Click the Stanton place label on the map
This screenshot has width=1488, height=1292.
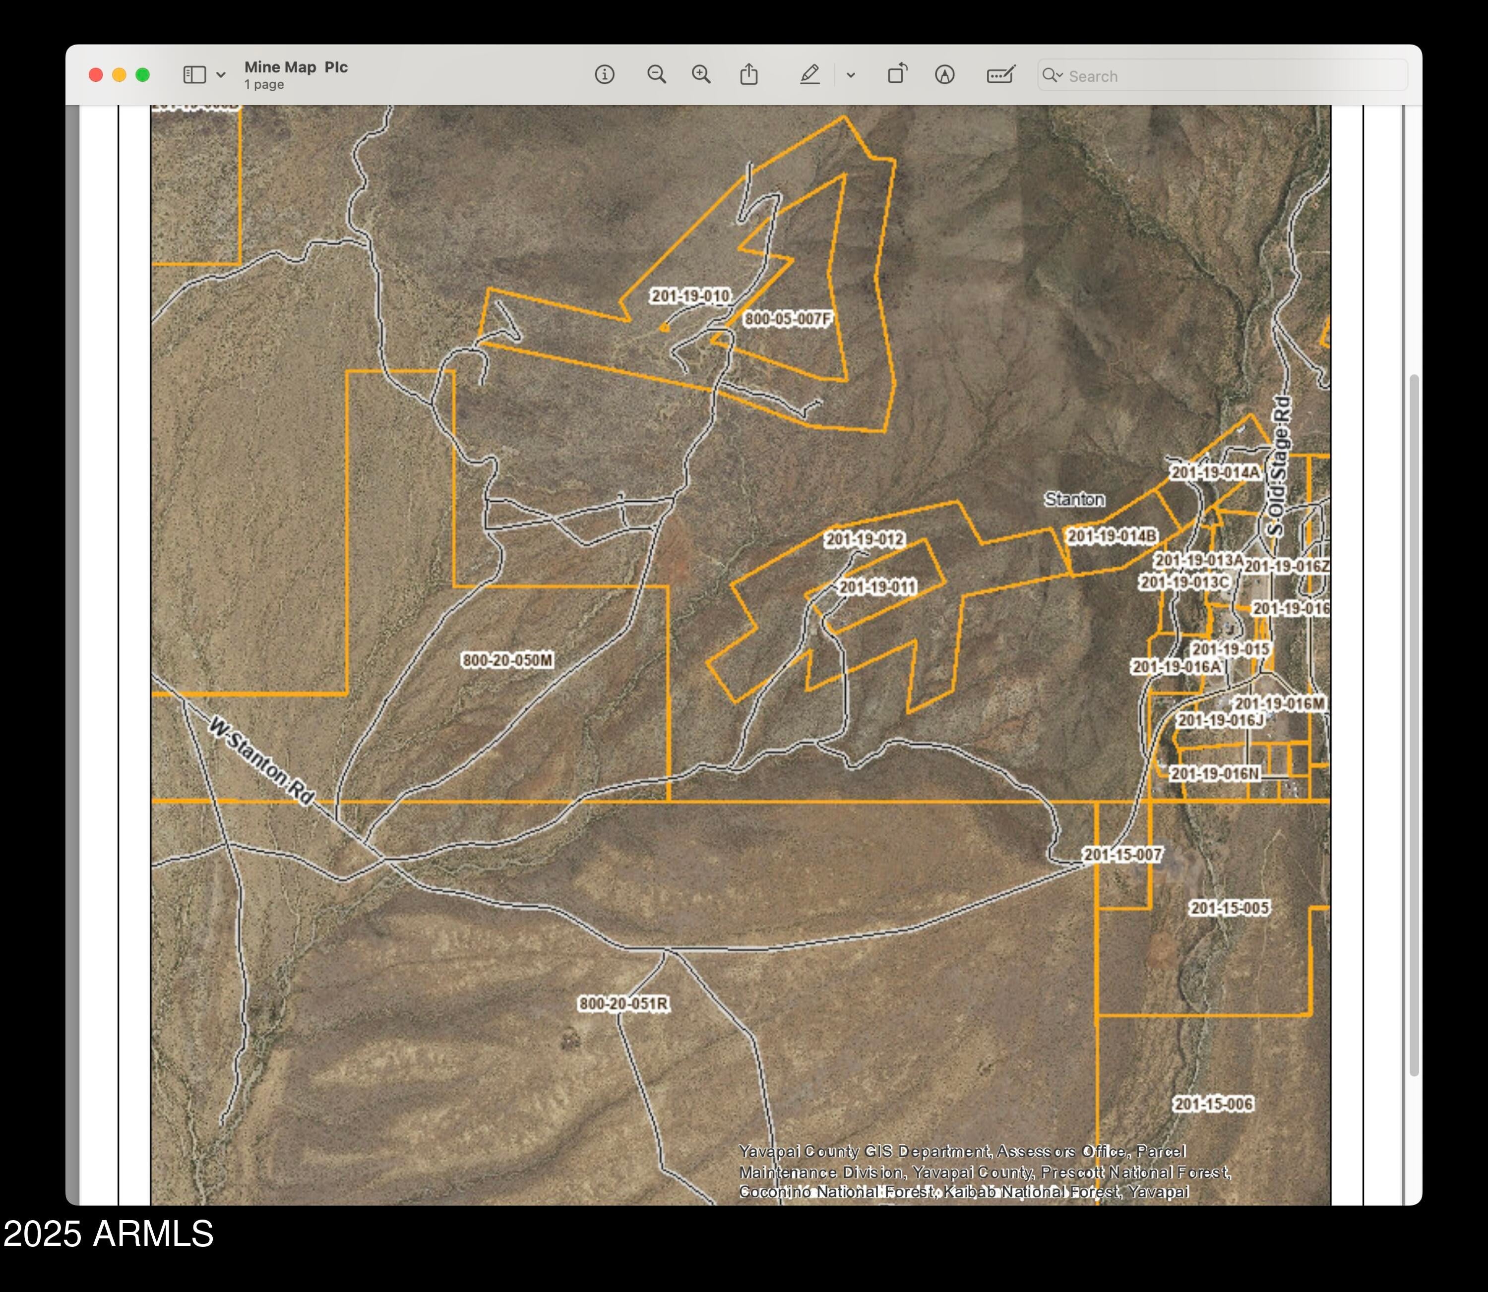click(x=1076, y=499)
